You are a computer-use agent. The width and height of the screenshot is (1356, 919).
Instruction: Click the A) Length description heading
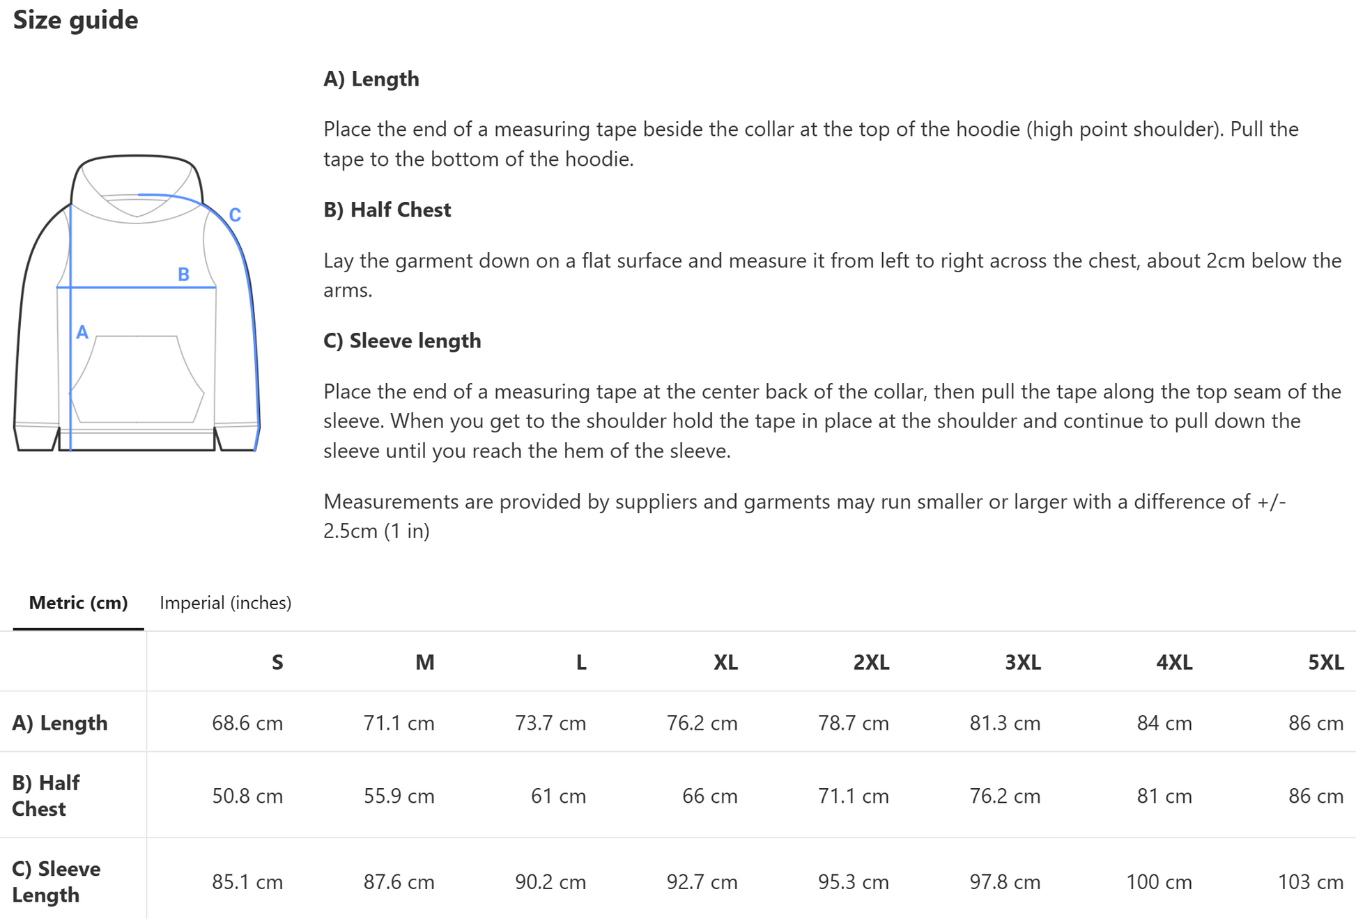[371, 79]
